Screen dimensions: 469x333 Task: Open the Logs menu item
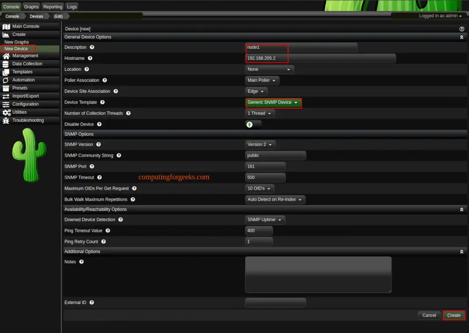72,7
